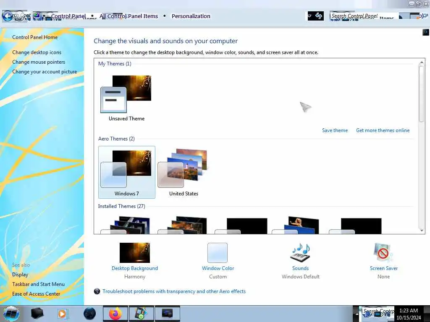Click the Back arrow button
This screenshot has width=430, height=322.
coord(8,16)
